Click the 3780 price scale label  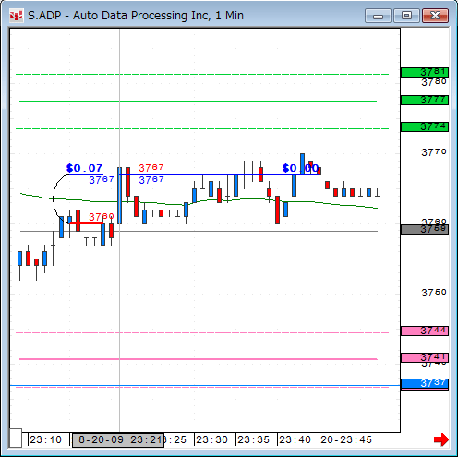pos(434,82)
